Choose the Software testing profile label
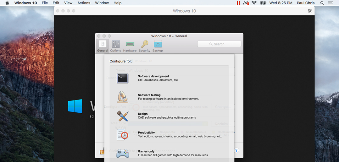Screen dimensions: 339x162 click(149, 95)
